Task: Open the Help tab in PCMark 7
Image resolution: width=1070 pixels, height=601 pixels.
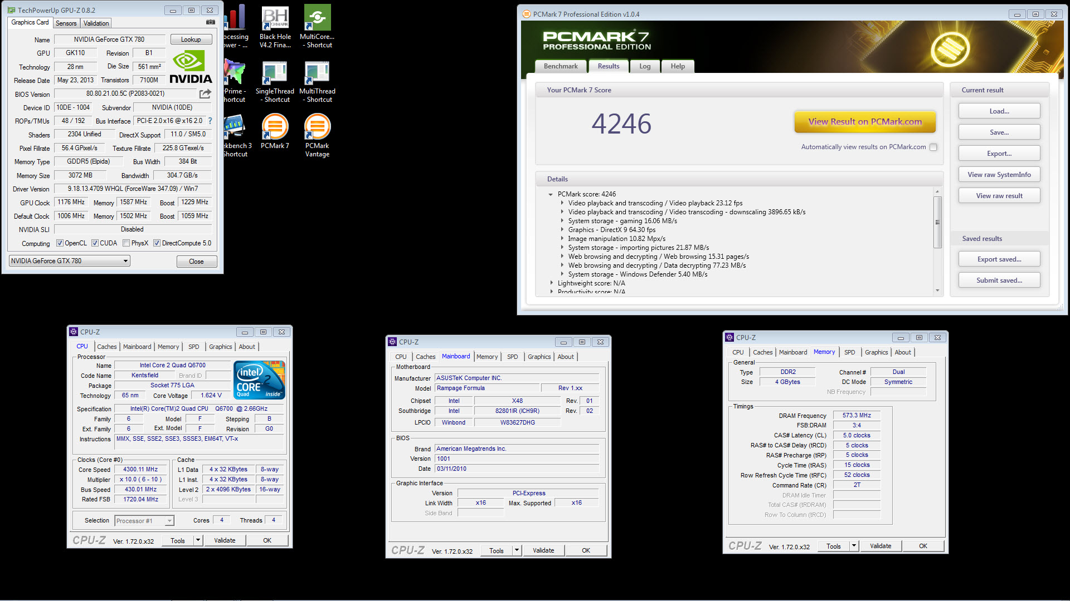Action: tap(678, 66)
